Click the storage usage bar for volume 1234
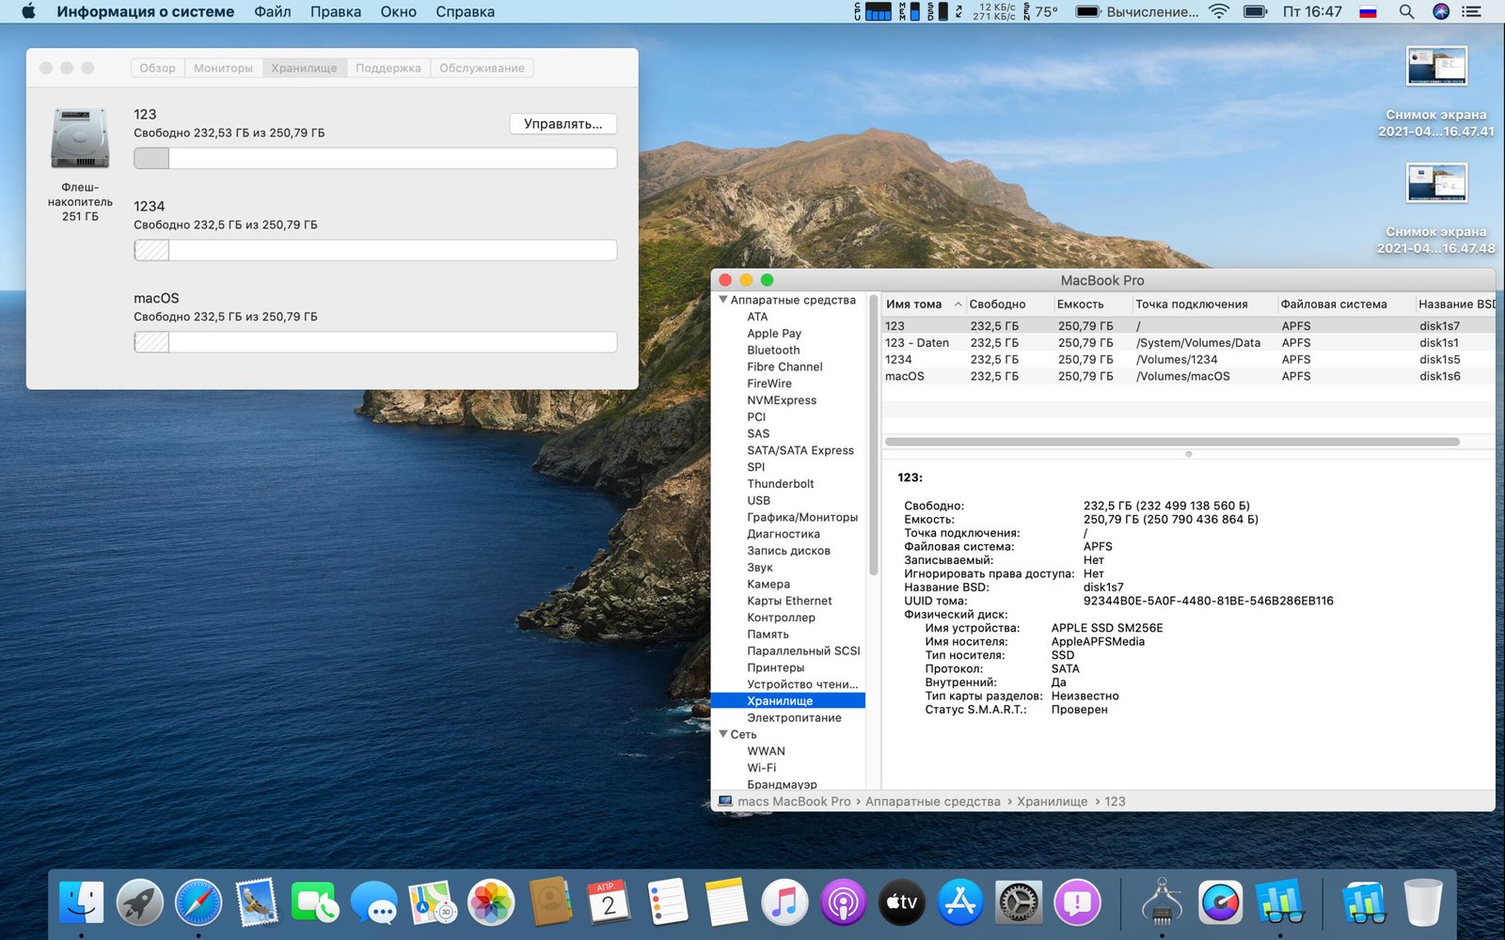The image size is (1505, 940). tap(375, 250)
